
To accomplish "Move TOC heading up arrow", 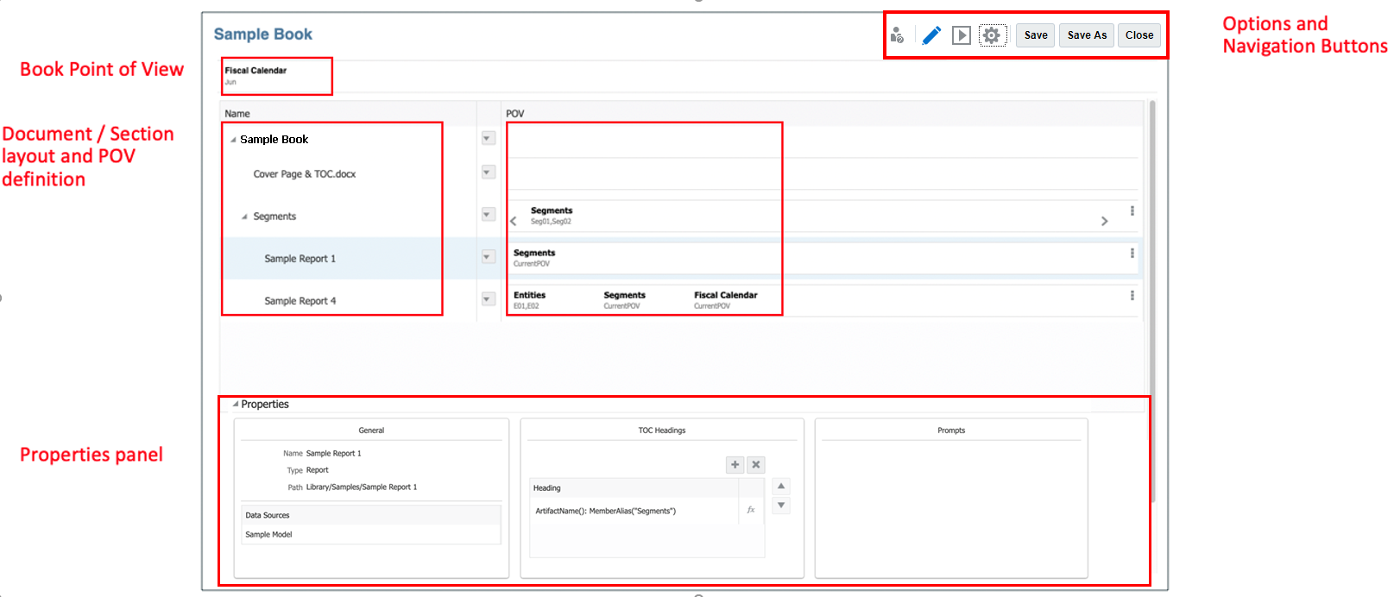I will click(x=781, y=487).
